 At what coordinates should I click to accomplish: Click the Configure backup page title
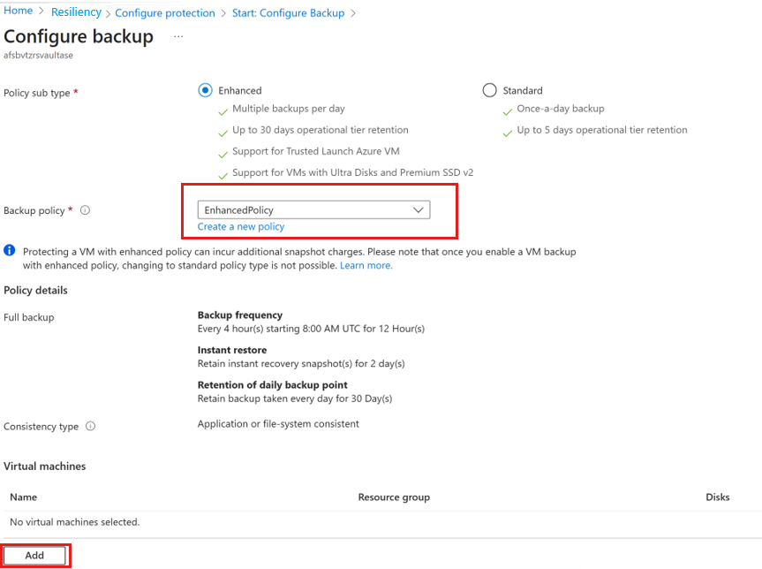click(79, 36)
